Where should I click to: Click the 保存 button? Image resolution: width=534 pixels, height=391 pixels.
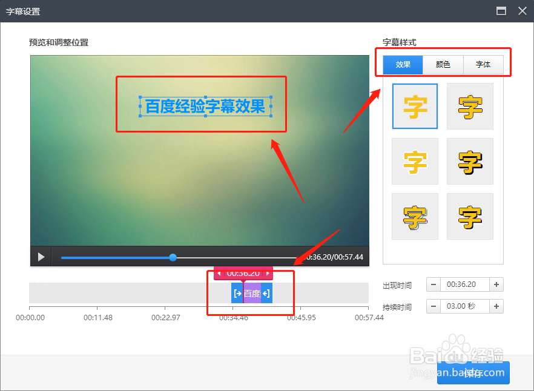click(473, 373)
